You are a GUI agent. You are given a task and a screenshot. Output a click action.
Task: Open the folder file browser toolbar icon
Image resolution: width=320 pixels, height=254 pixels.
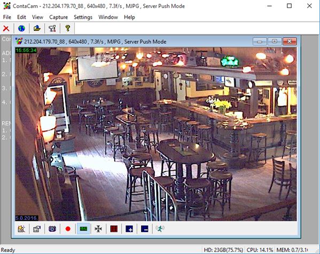click(x=37, y=28)
